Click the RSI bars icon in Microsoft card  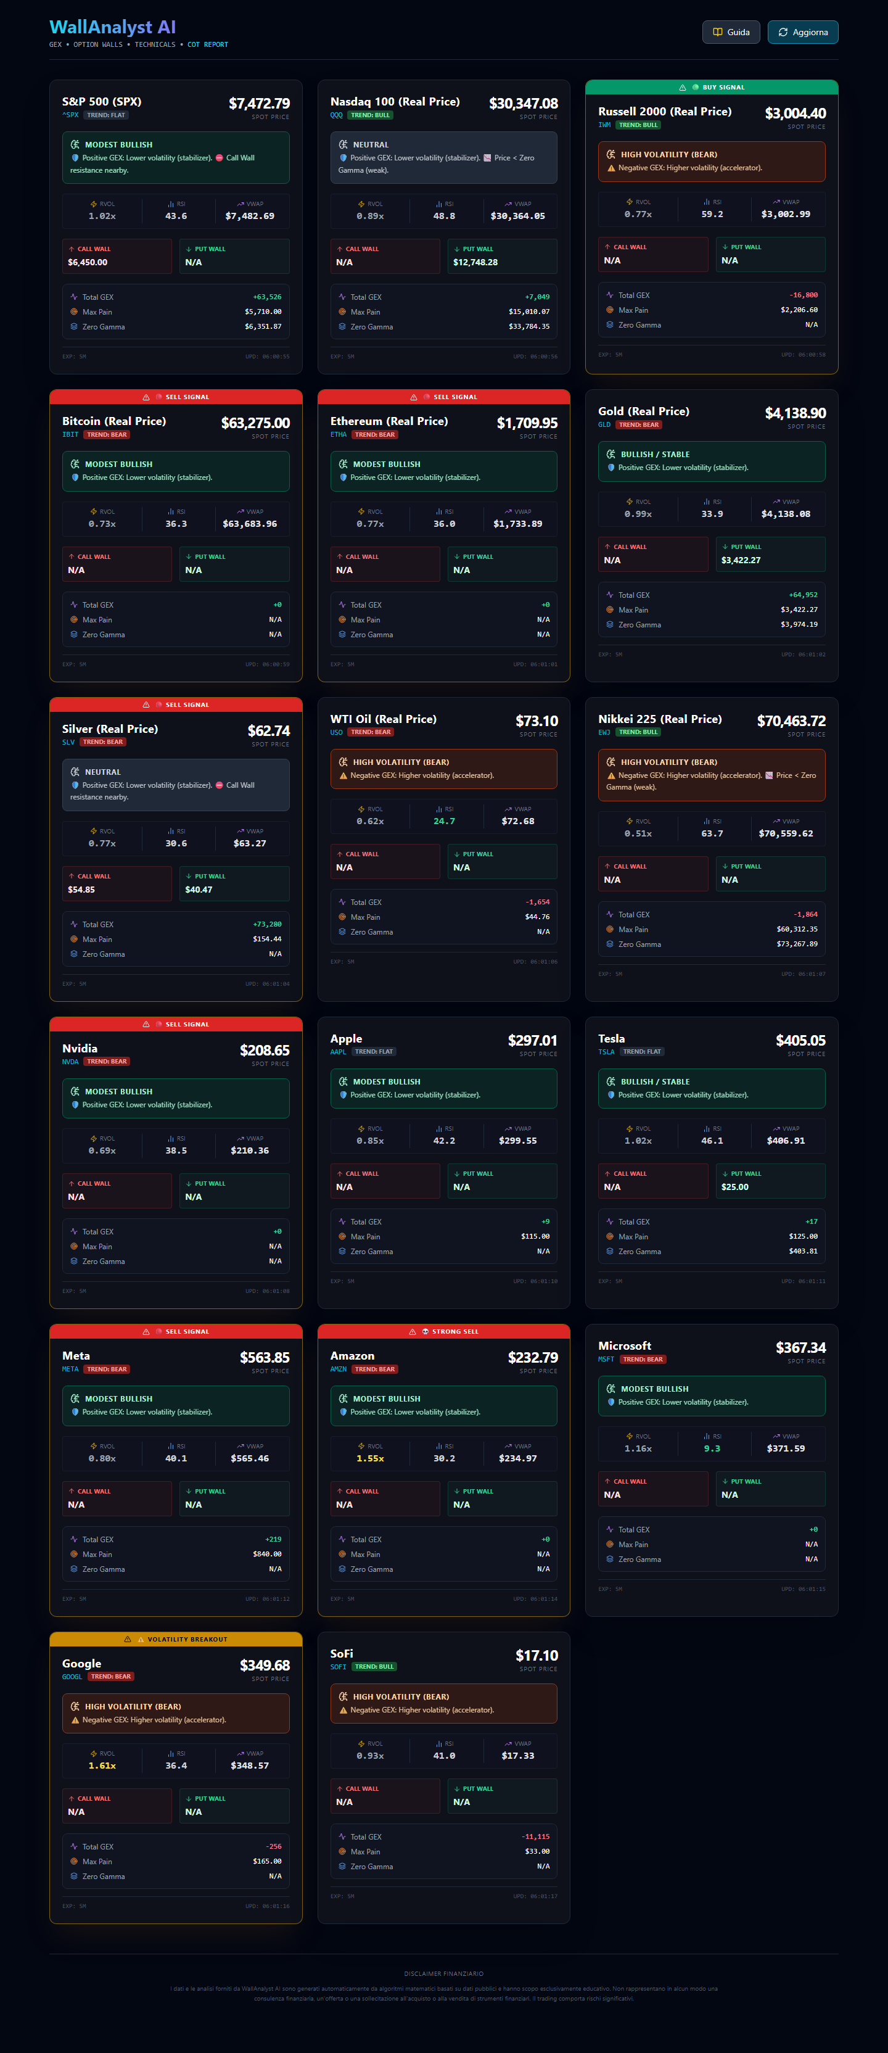pyautogui.click(x=707, y=1436)
